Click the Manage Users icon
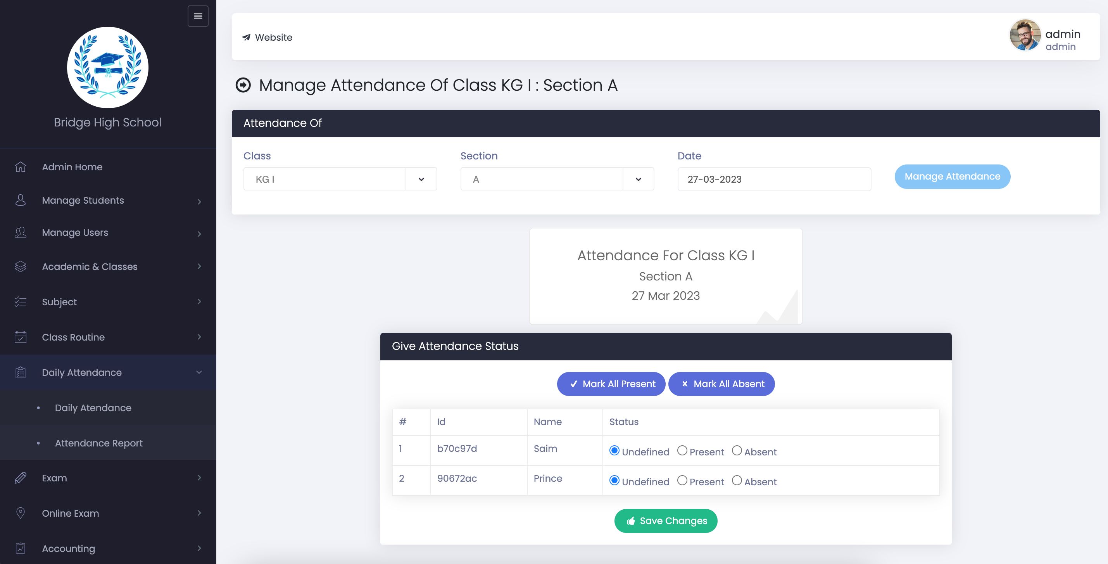The width and height of the screenshot is (1108, 564). pyautogui.click(x=21, y=233)
